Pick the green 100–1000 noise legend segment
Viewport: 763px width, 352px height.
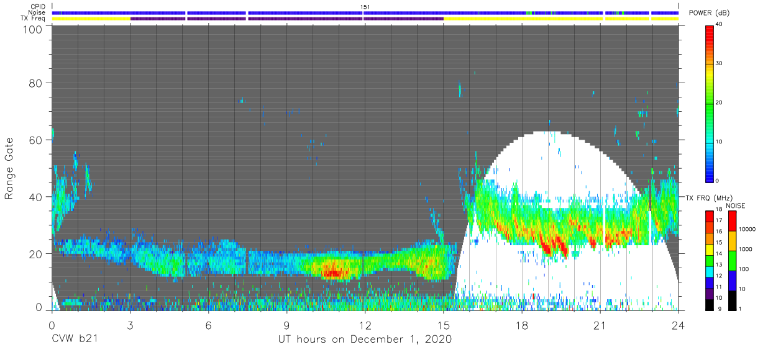pos(731,259)
